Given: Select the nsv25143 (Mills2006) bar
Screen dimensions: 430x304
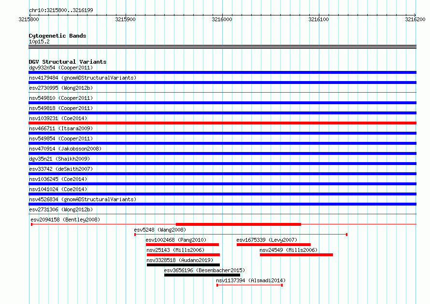Looking at the screenshot, I should tap(183, 255).
